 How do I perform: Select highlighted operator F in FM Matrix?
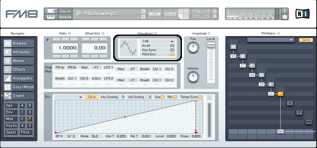click(x=280, y=94)
